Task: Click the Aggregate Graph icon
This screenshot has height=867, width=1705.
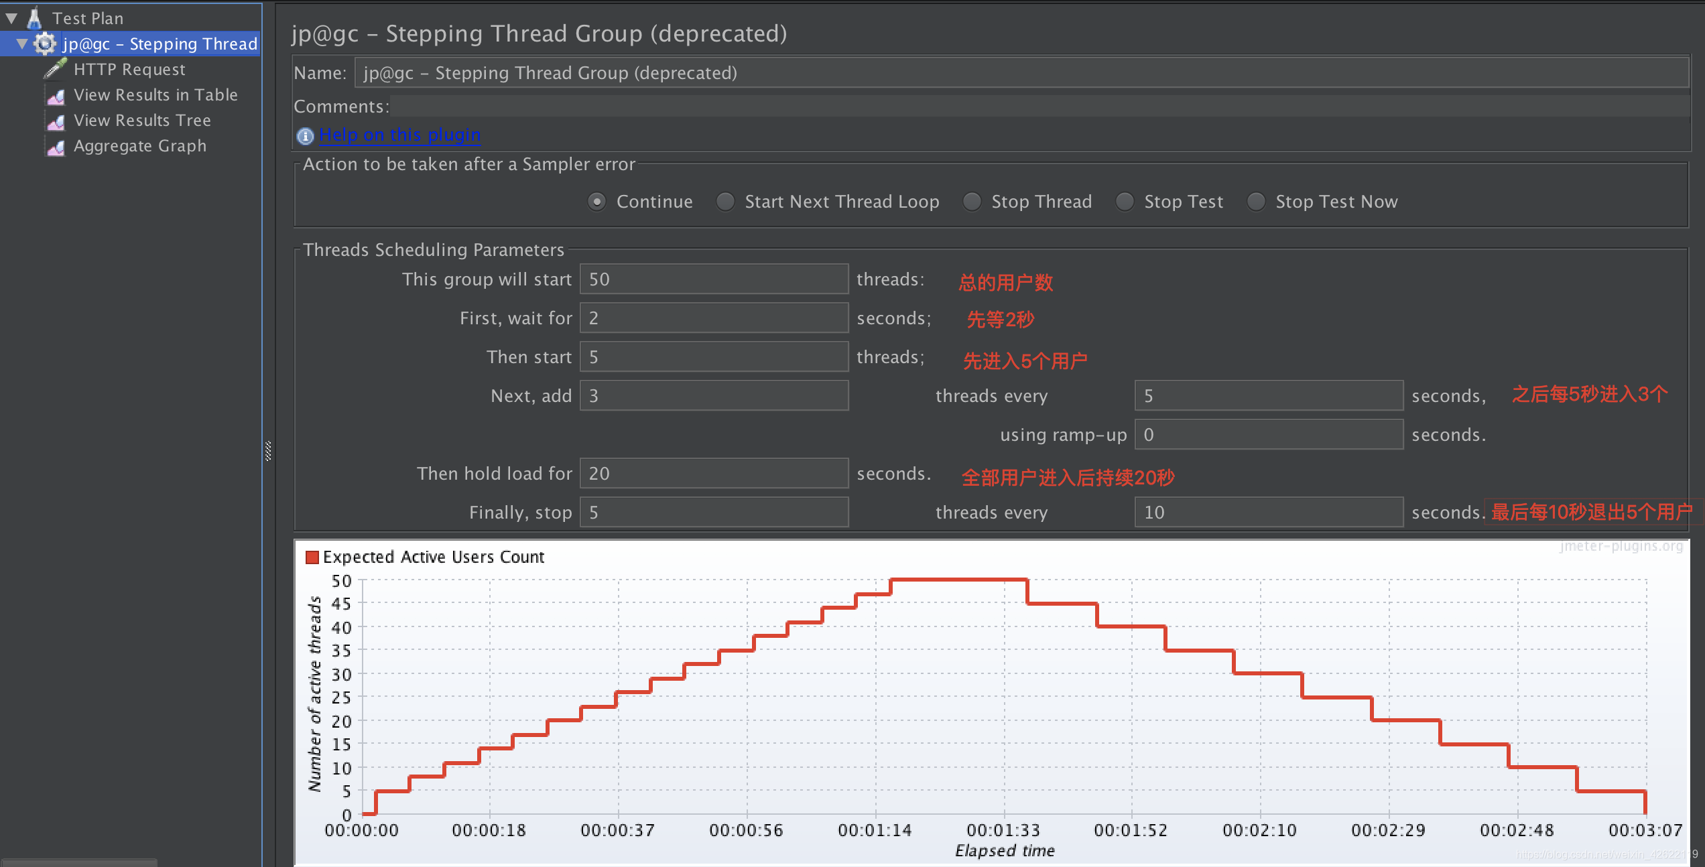Action: pyautogui.click(x=56, y=146)
